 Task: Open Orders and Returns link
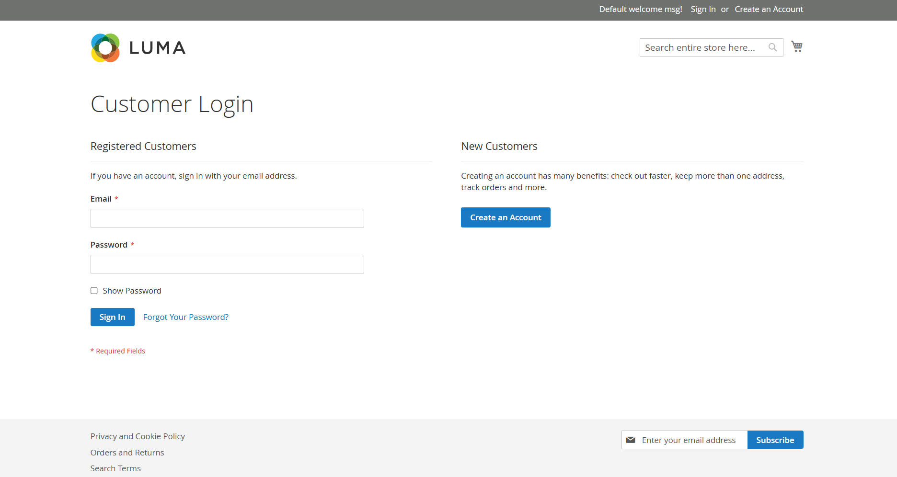[x=127, y=453]
